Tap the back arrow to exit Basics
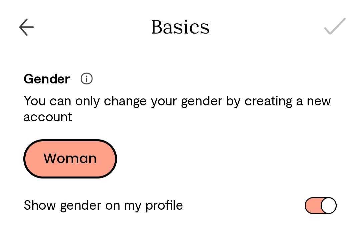This screenshot has height=234, width=360. (26, 27)
